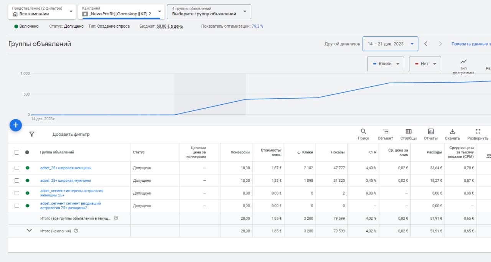Click the Поиск magnifier icon

363,131
